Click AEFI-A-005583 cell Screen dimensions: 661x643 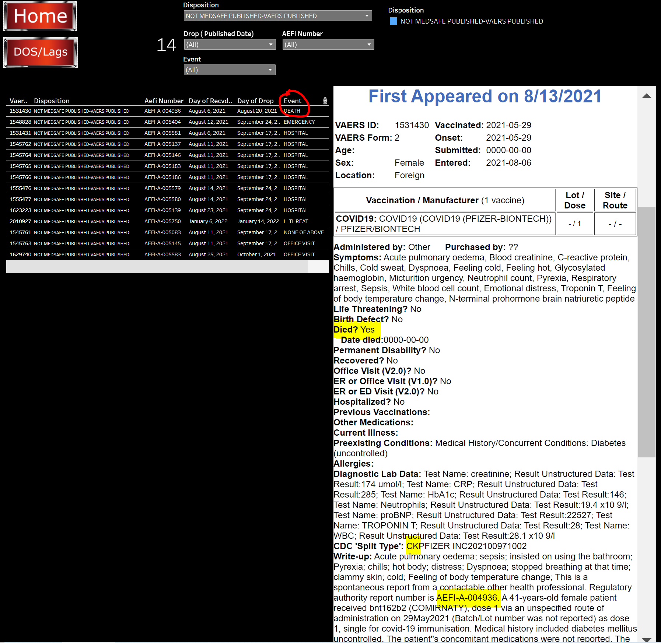[162, 254]
